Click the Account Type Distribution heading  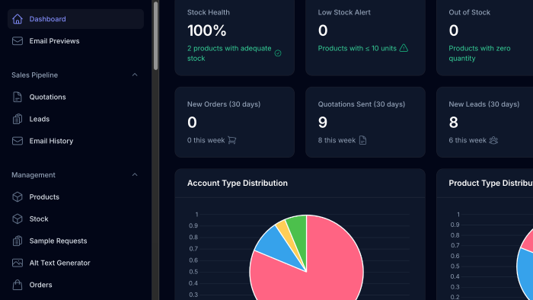pyautogui.click(x=238, y=183)
